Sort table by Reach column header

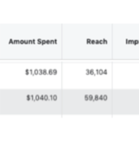(97, 42)
